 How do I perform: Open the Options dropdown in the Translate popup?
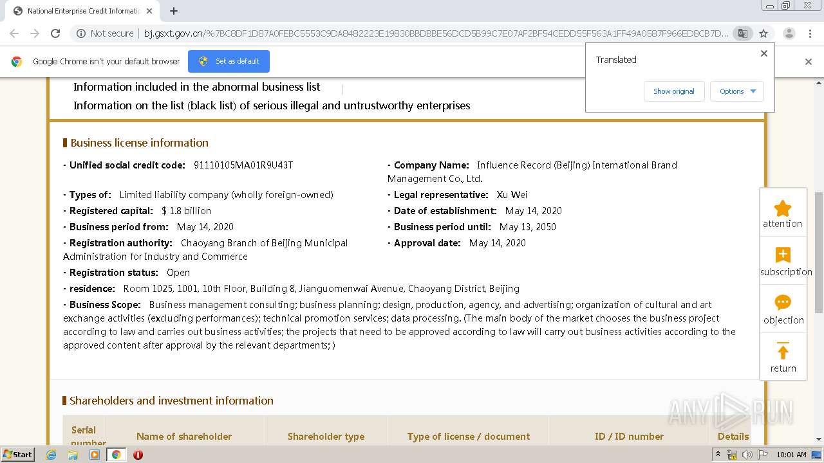pyautogui.click(x=736, y=91)
